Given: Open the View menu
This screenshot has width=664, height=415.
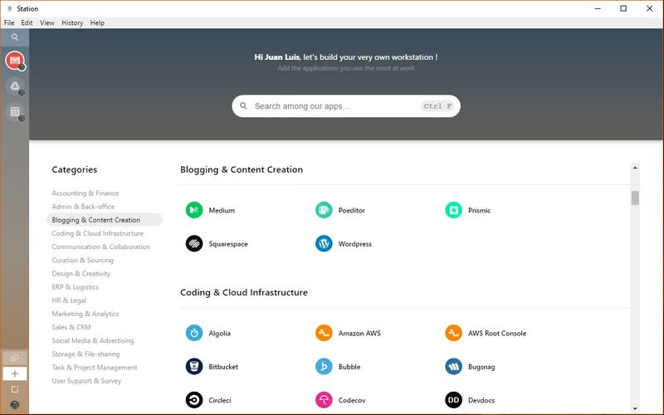Looking at the screenshot, I should pos(47,23).
